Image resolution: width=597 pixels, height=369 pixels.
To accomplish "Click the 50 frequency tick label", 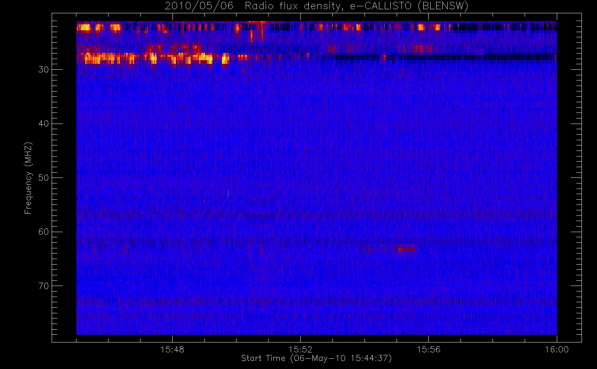I will point(44,178).
